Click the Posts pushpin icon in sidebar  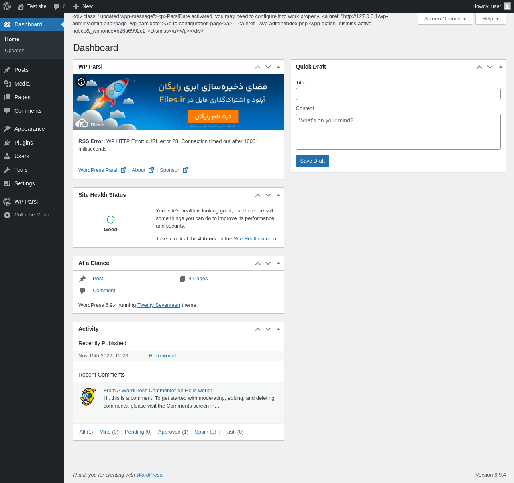[7, 70]
